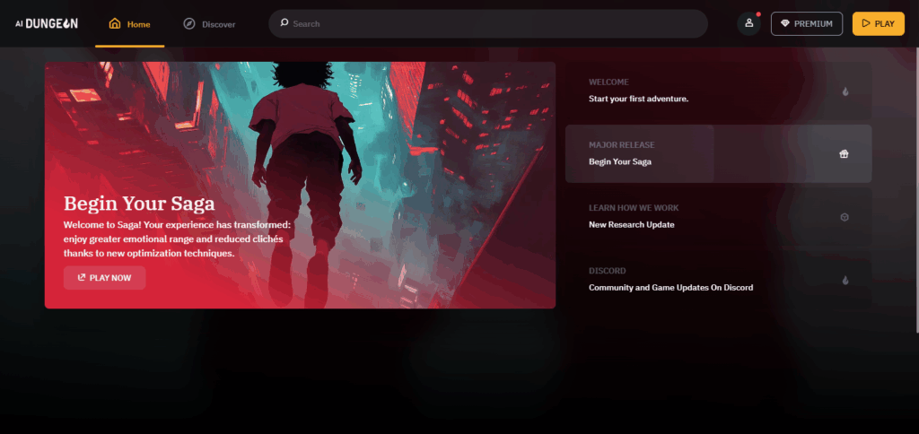
Task: Open the user profile icon
Action: tap(748, 23)
